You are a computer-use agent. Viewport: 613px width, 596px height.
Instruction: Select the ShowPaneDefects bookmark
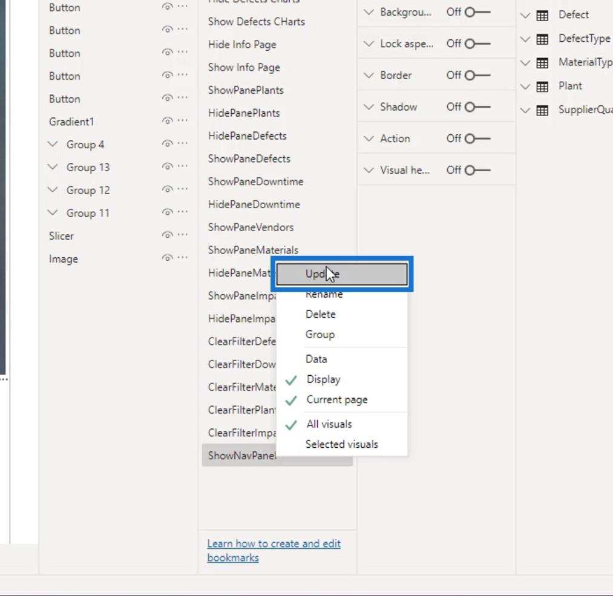pos(249,159)
